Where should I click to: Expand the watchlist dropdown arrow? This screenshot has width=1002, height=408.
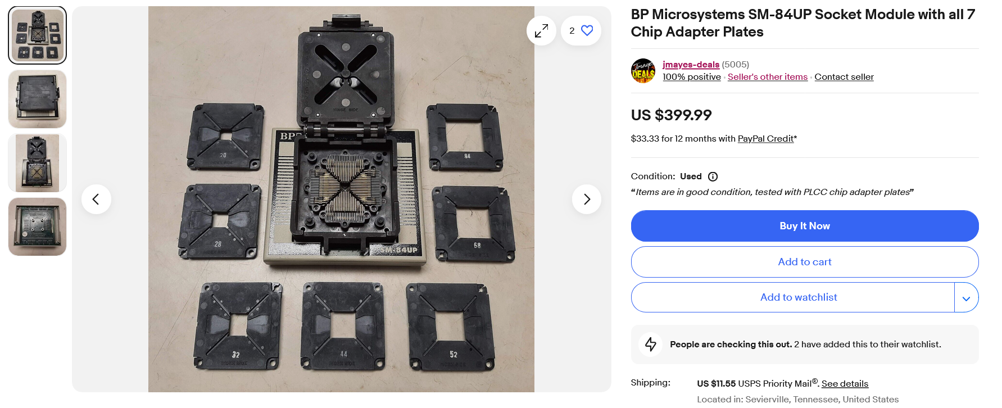point(966,298)
